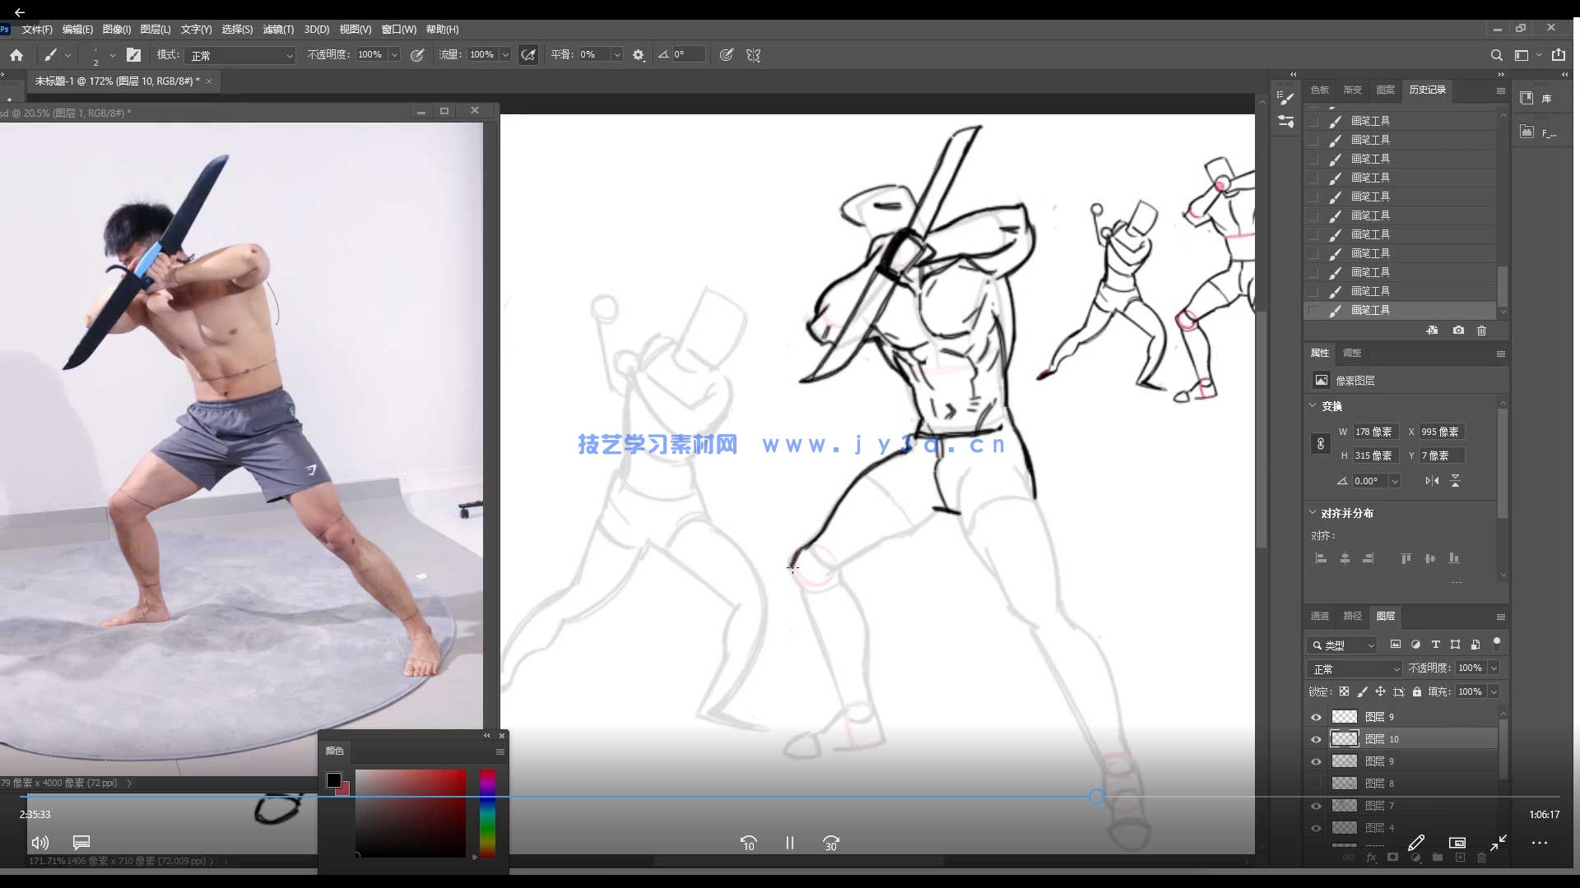
Task: Select the last 画笔工具 history state
Action: 1370,310
